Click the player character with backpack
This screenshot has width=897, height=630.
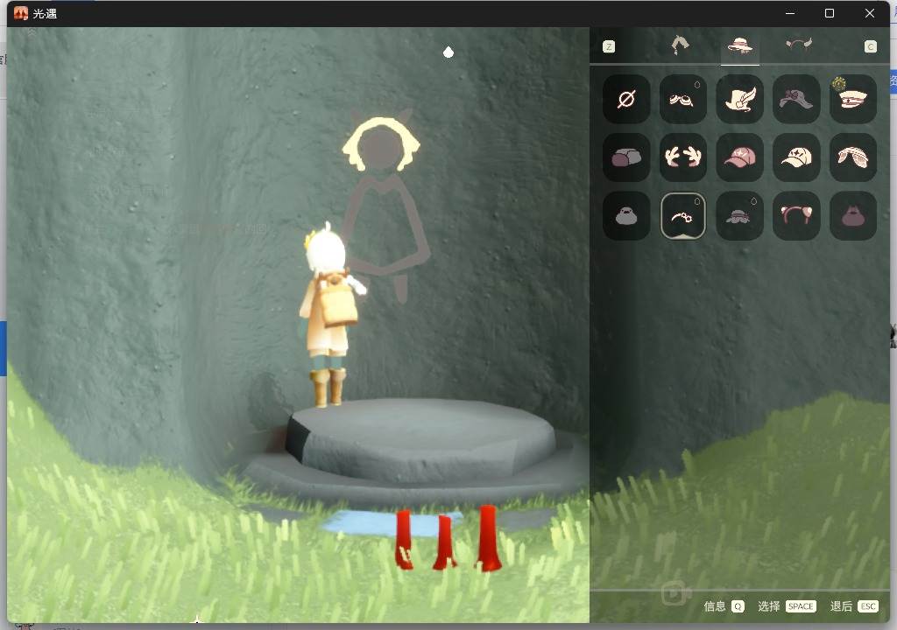tap(330, 314)
